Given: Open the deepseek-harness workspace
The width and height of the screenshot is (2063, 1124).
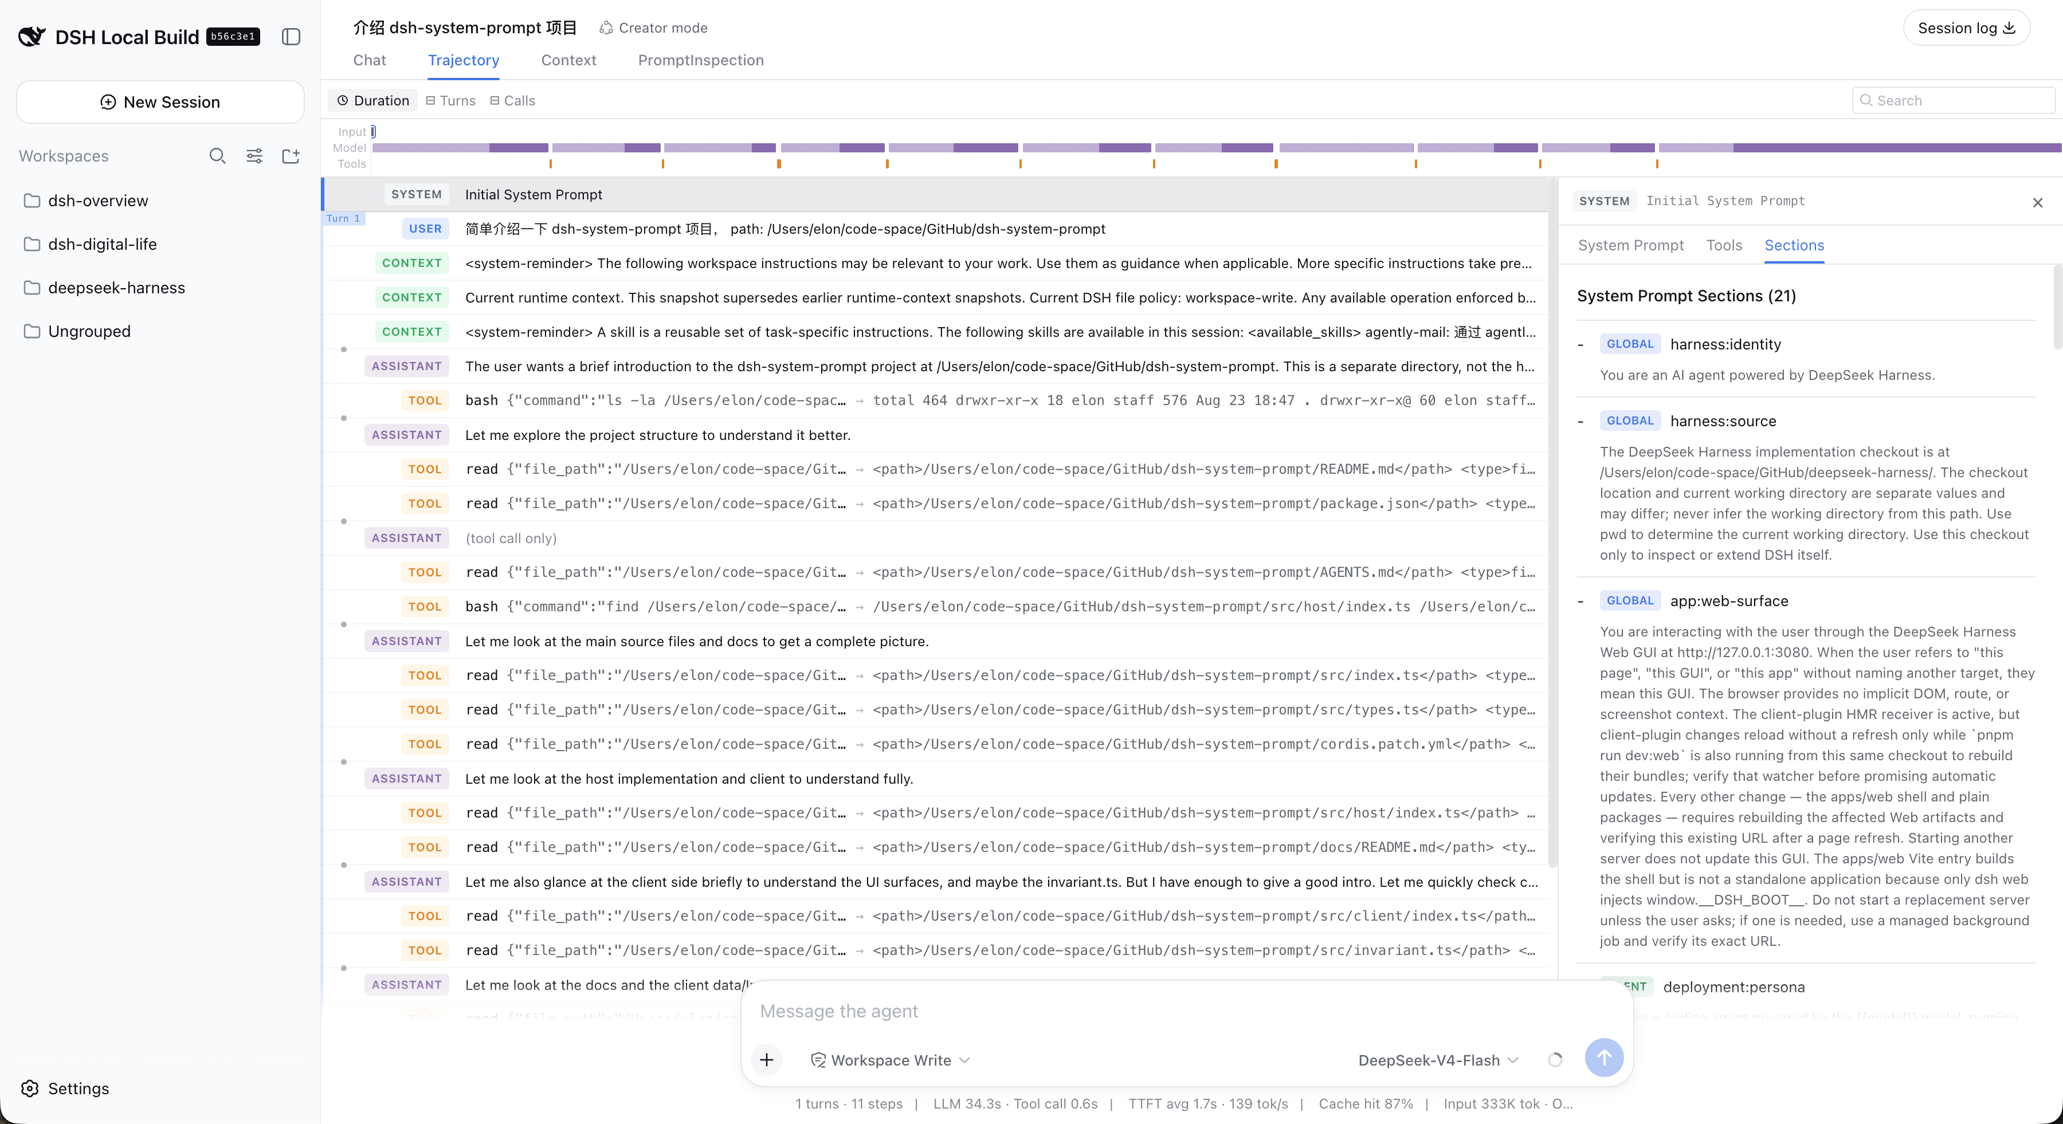Looking at the screenshot, I should 160,288.
